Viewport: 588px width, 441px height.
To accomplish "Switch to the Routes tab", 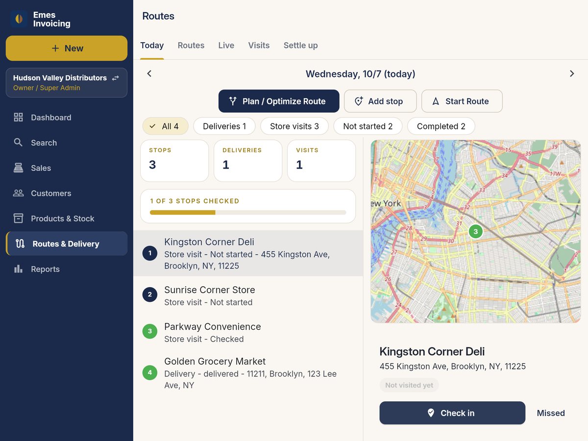I will point(191,46).
